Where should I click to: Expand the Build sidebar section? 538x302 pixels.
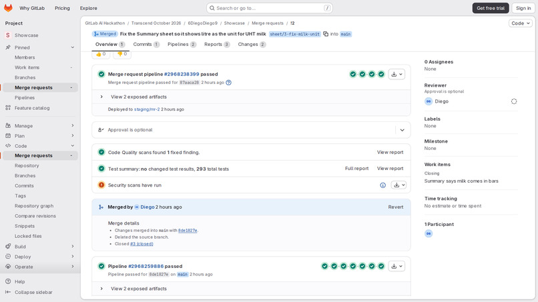click(x=72, y=247)
